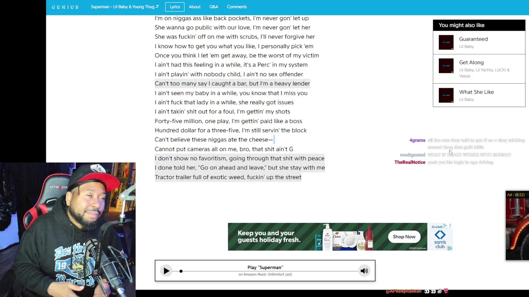Click the 'You might also like' heading
Image resolution: width=529 pixels, height=297 pixels.
click(x=461, y=25)
